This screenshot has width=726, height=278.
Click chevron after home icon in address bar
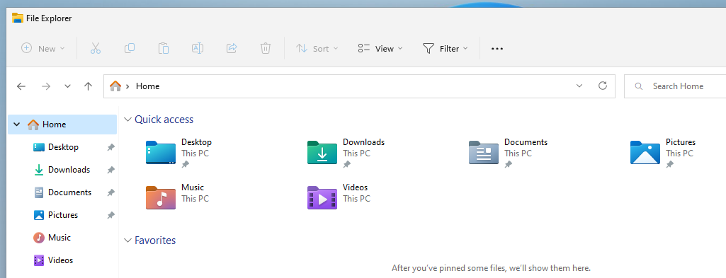point(127,86)
